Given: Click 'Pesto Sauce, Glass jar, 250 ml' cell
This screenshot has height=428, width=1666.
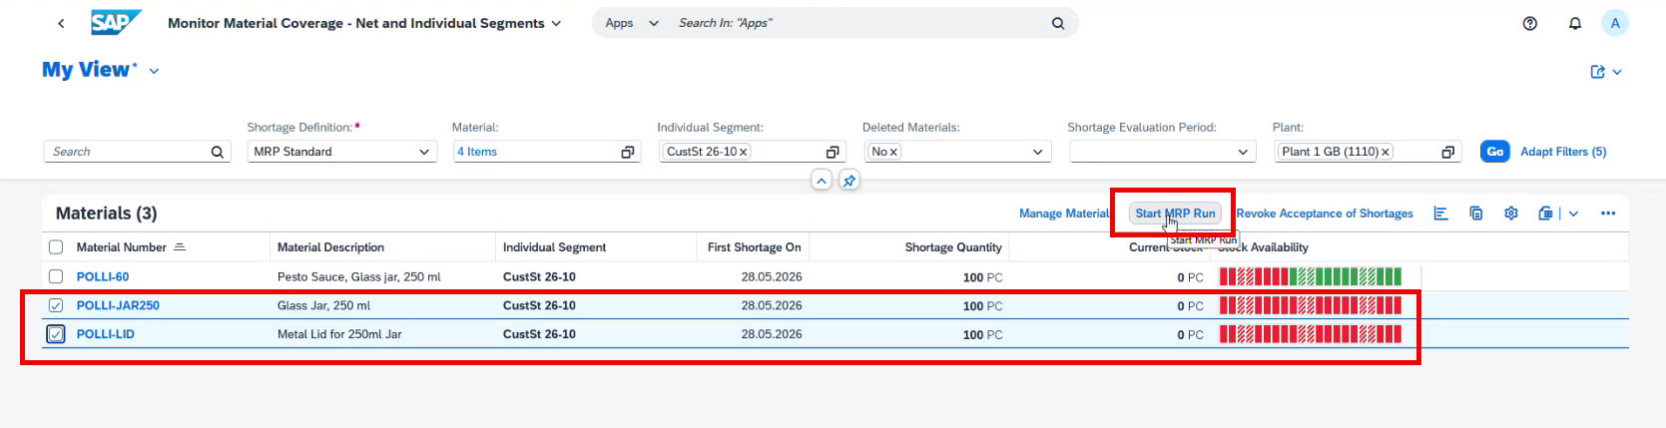Looking at the screenshot, I should (359, 276).
